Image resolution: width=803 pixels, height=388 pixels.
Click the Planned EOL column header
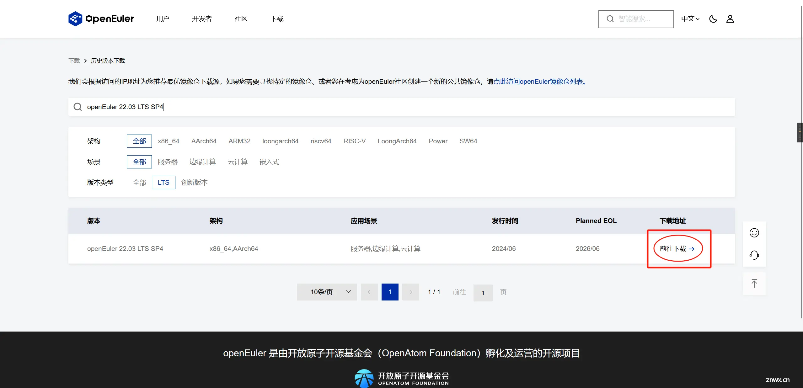pos(596,221)
